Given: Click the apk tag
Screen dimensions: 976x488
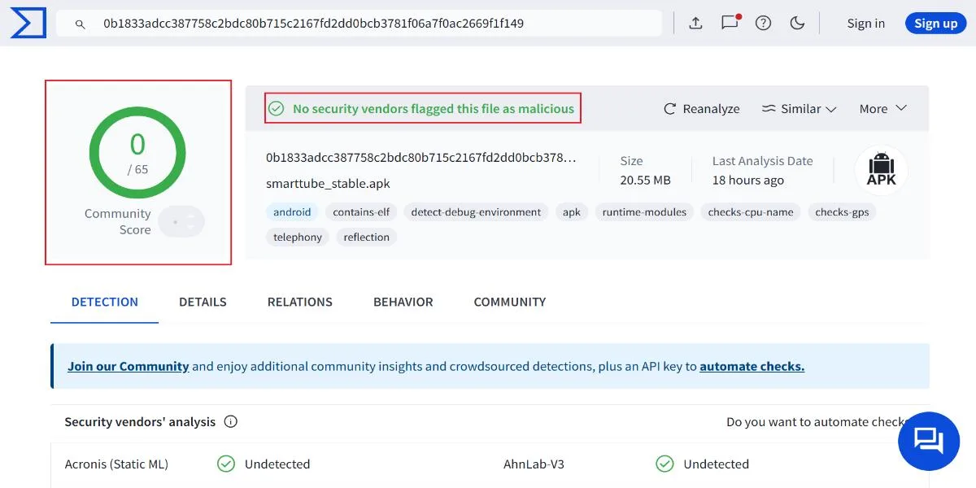Looking at the screenshot, I should [572, 212].
